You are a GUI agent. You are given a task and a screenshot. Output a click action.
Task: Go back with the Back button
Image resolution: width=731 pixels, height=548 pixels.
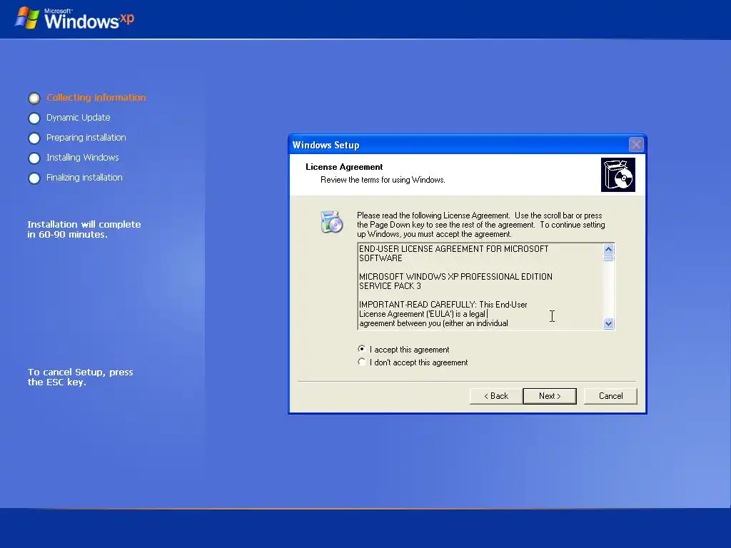496,396
